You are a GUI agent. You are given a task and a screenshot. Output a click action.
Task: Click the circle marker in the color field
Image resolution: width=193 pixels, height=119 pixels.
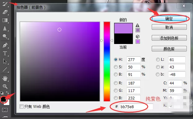point(60,30)
